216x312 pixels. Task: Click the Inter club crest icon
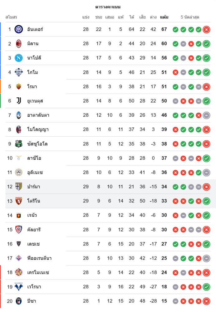coord(19,29)
